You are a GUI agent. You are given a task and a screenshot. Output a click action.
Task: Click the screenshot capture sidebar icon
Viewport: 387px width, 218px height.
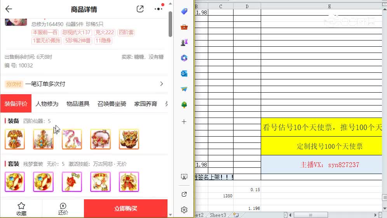[184, 177]
